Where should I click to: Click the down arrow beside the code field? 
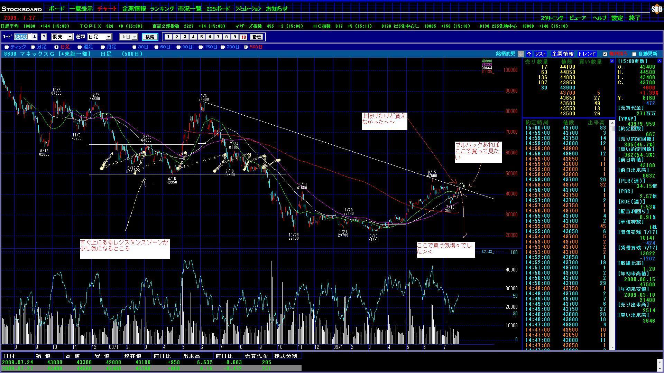(35, 37)
